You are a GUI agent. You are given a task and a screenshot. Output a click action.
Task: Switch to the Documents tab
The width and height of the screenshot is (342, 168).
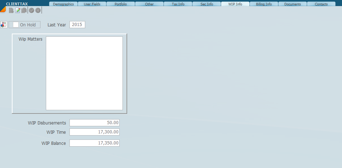tap(293, 4)
